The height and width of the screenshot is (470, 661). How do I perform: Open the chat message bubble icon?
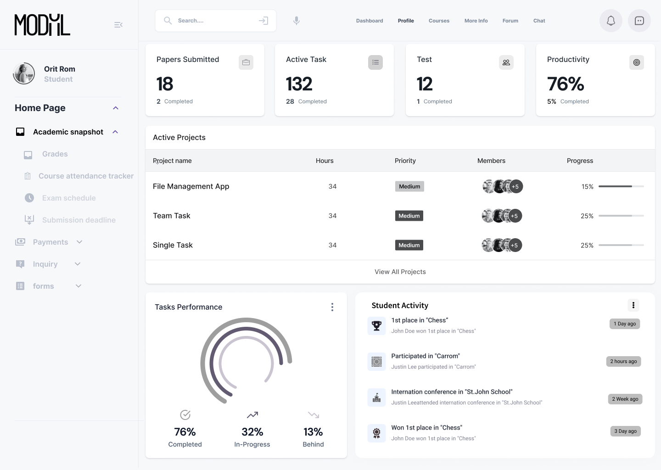click(639, 21)
